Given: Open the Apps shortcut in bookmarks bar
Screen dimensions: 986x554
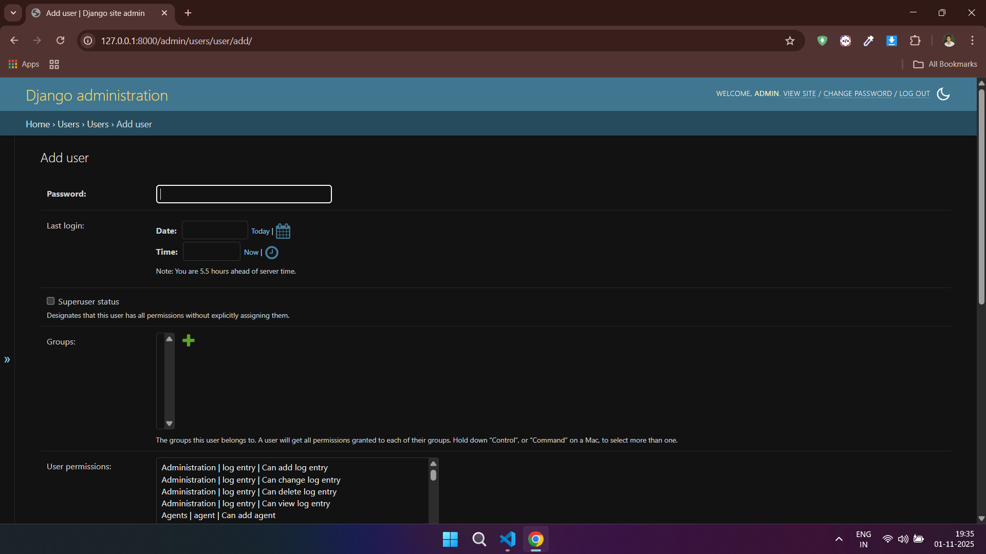Looking at the screenshot, I should pos(24,64).
